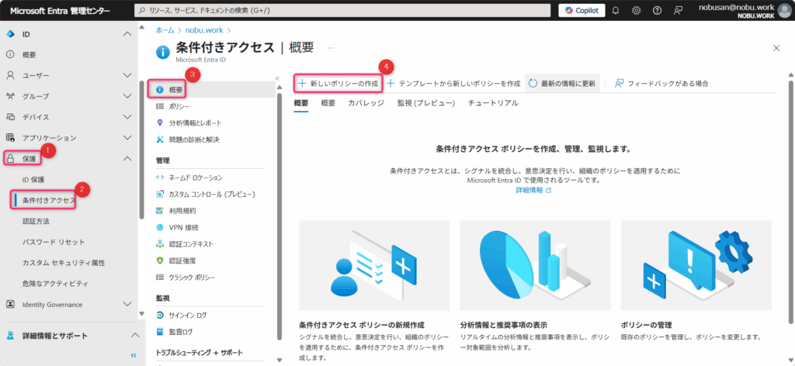Click the Identity Governance icon
This screenshot has width=795, height=366.
point(9,304)
